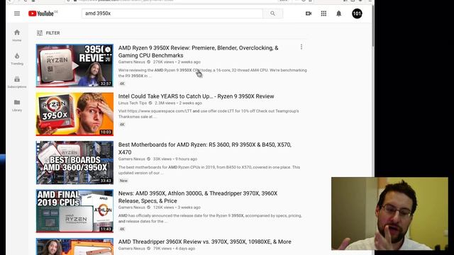Image resolution: width=454 pixels, height=255 pixels.
Task: Open Trending in the sidebar
Action: (x=17, y=59)
